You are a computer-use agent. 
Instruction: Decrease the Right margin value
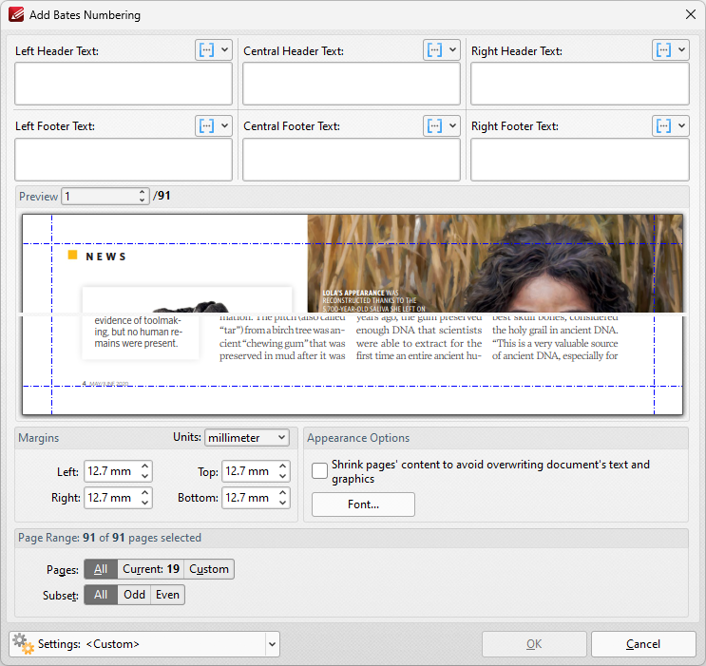(145, 502)
